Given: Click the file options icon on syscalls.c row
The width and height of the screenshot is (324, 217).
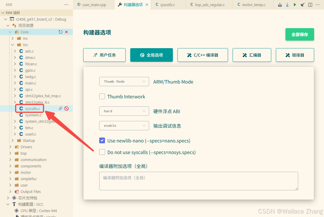Looking at the screenshot, I should 60,108.
